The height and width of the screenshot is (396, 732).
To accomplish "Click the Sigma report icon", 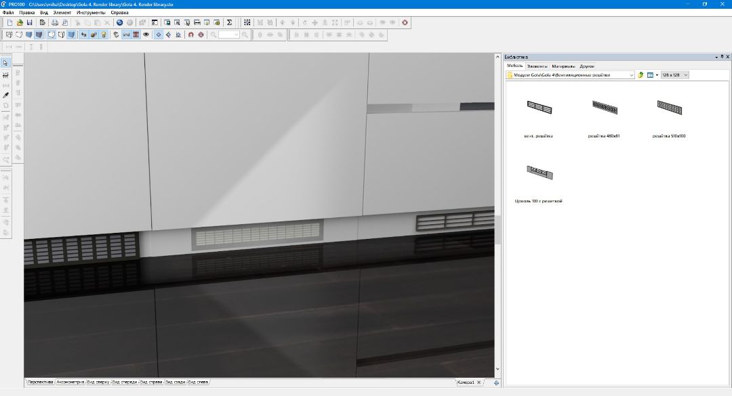I will pos(229,22).
